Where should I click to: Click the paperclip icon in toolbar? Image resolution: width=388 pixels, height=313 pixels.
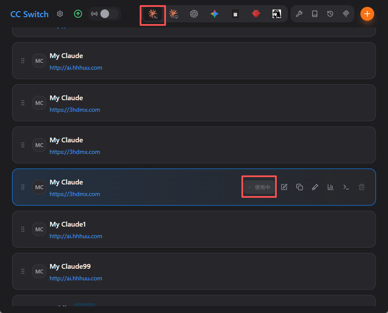click(x=346, y=14)
